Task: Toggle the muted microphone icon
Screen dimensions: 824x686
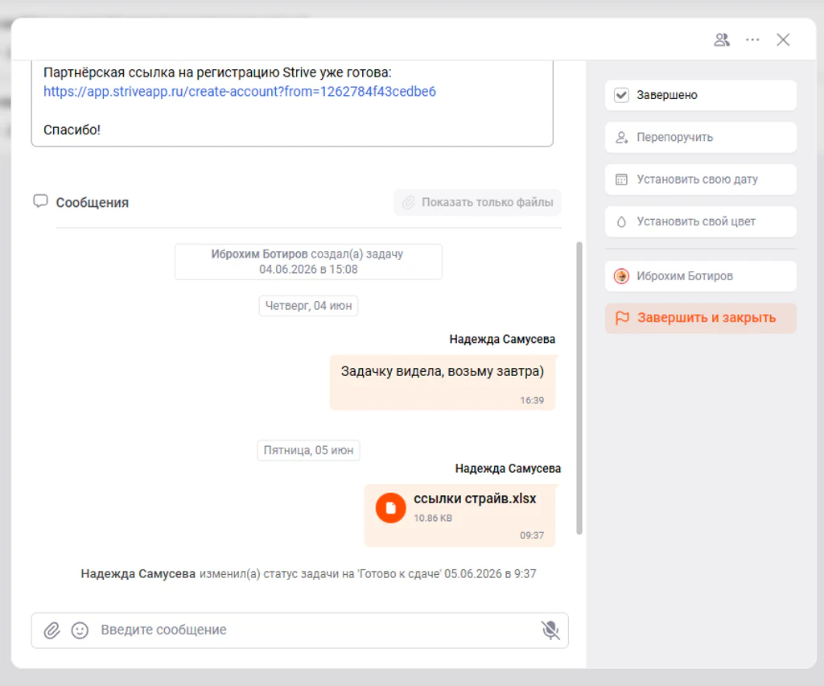Action: (x=550, y=630)
